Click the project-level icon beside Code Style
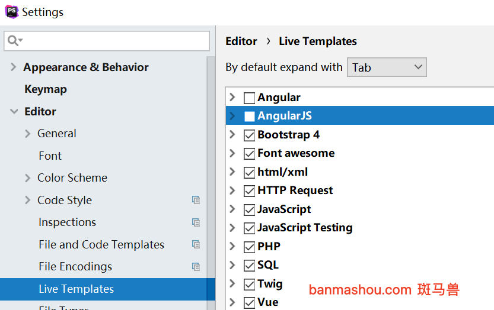 196,200
